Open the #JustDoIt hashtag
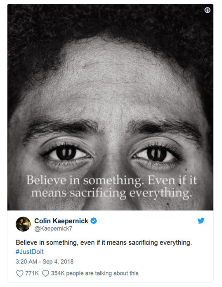Viewport: 222px width, 287px height. [30, 252]
